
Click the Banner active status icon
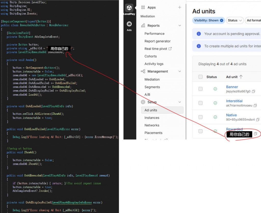pyautogui.click(x=215, y=89)
